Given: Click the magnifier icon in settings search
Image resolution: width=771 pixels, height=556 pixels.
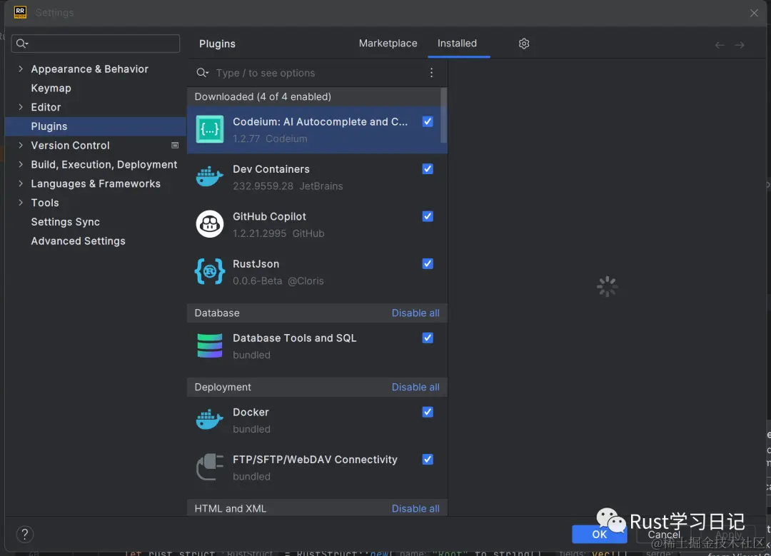Looking at the screenshot, I should [21, 44].
